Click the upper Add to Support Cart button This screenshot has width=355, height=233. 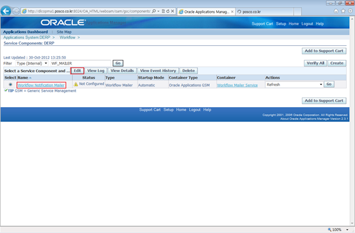(324, 51)
